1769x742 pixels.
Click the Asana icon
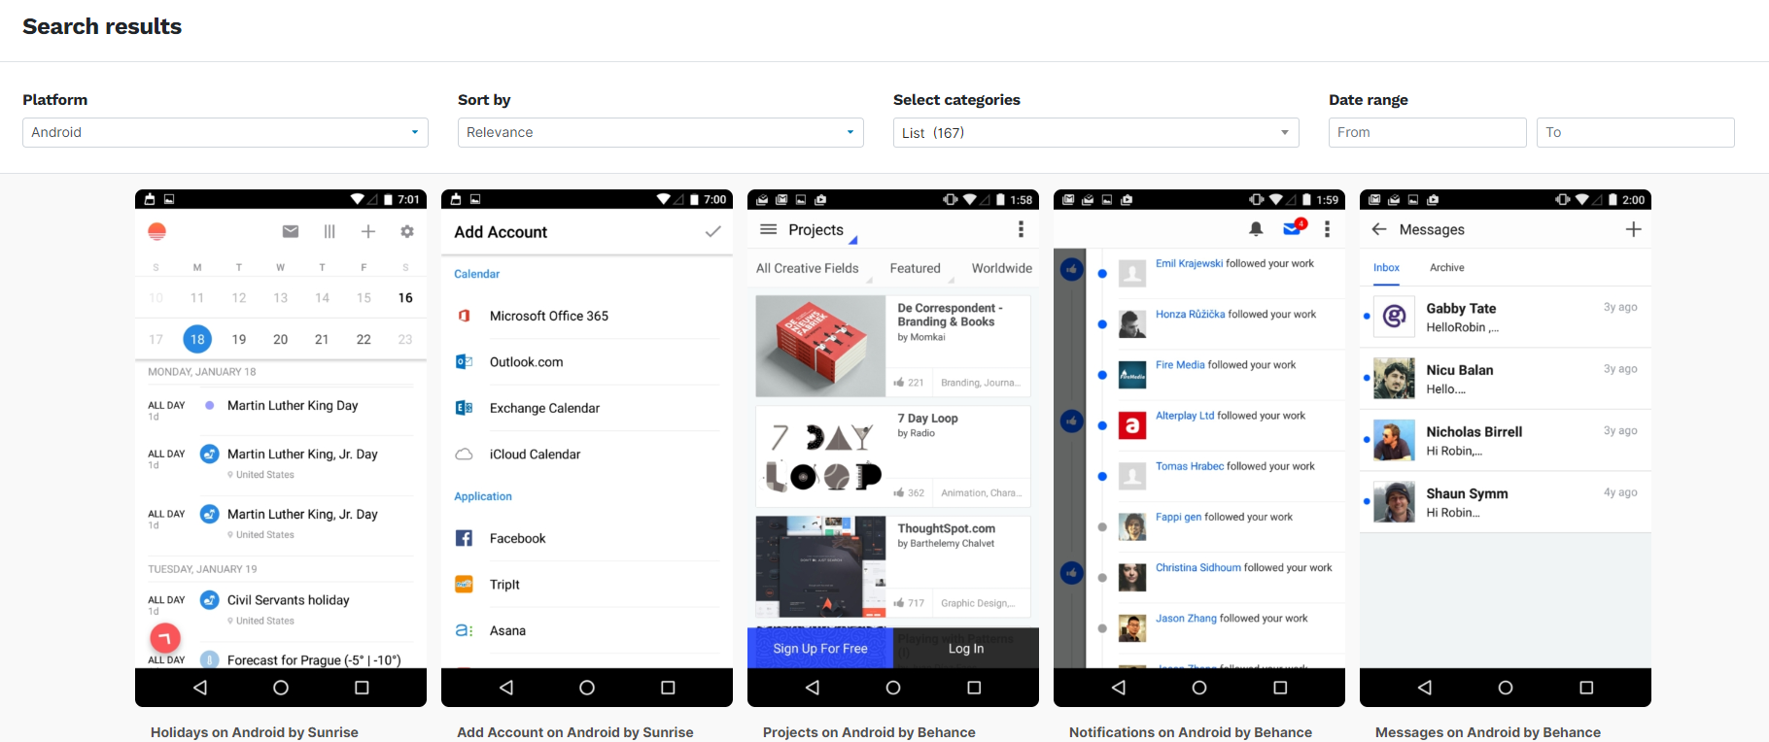click(465, 630)
